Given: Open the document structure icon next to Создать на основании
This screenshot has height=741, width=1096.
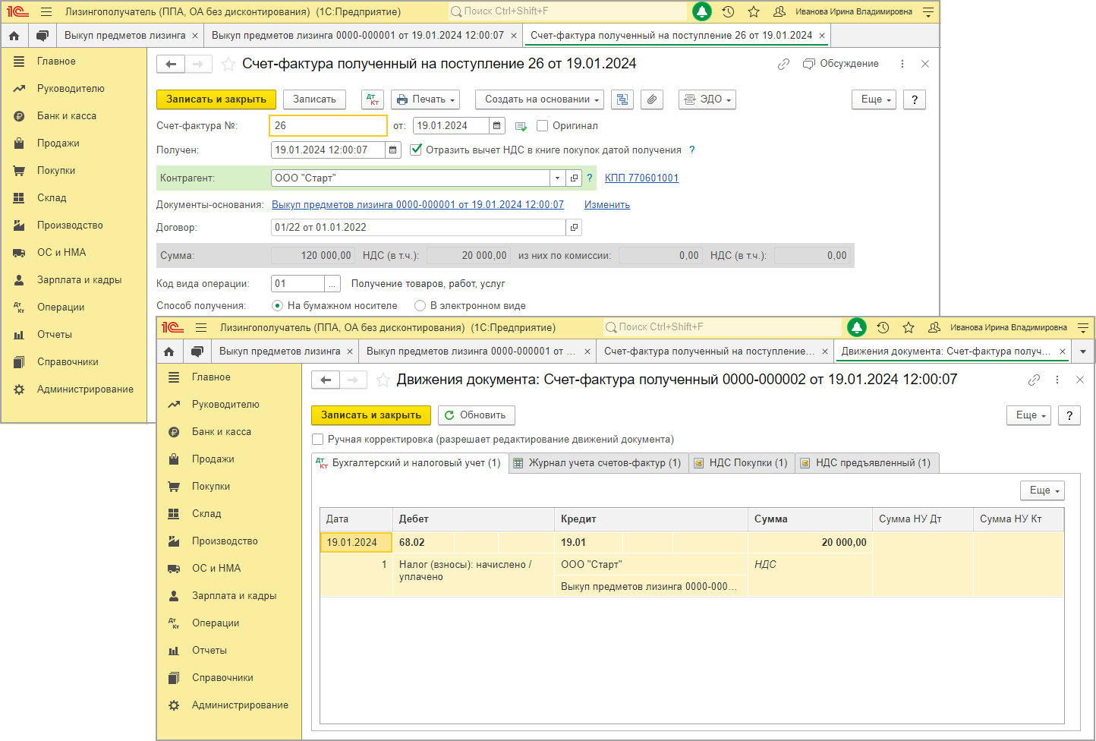Looking at the screenshot, I should click(x=622, y=99).
